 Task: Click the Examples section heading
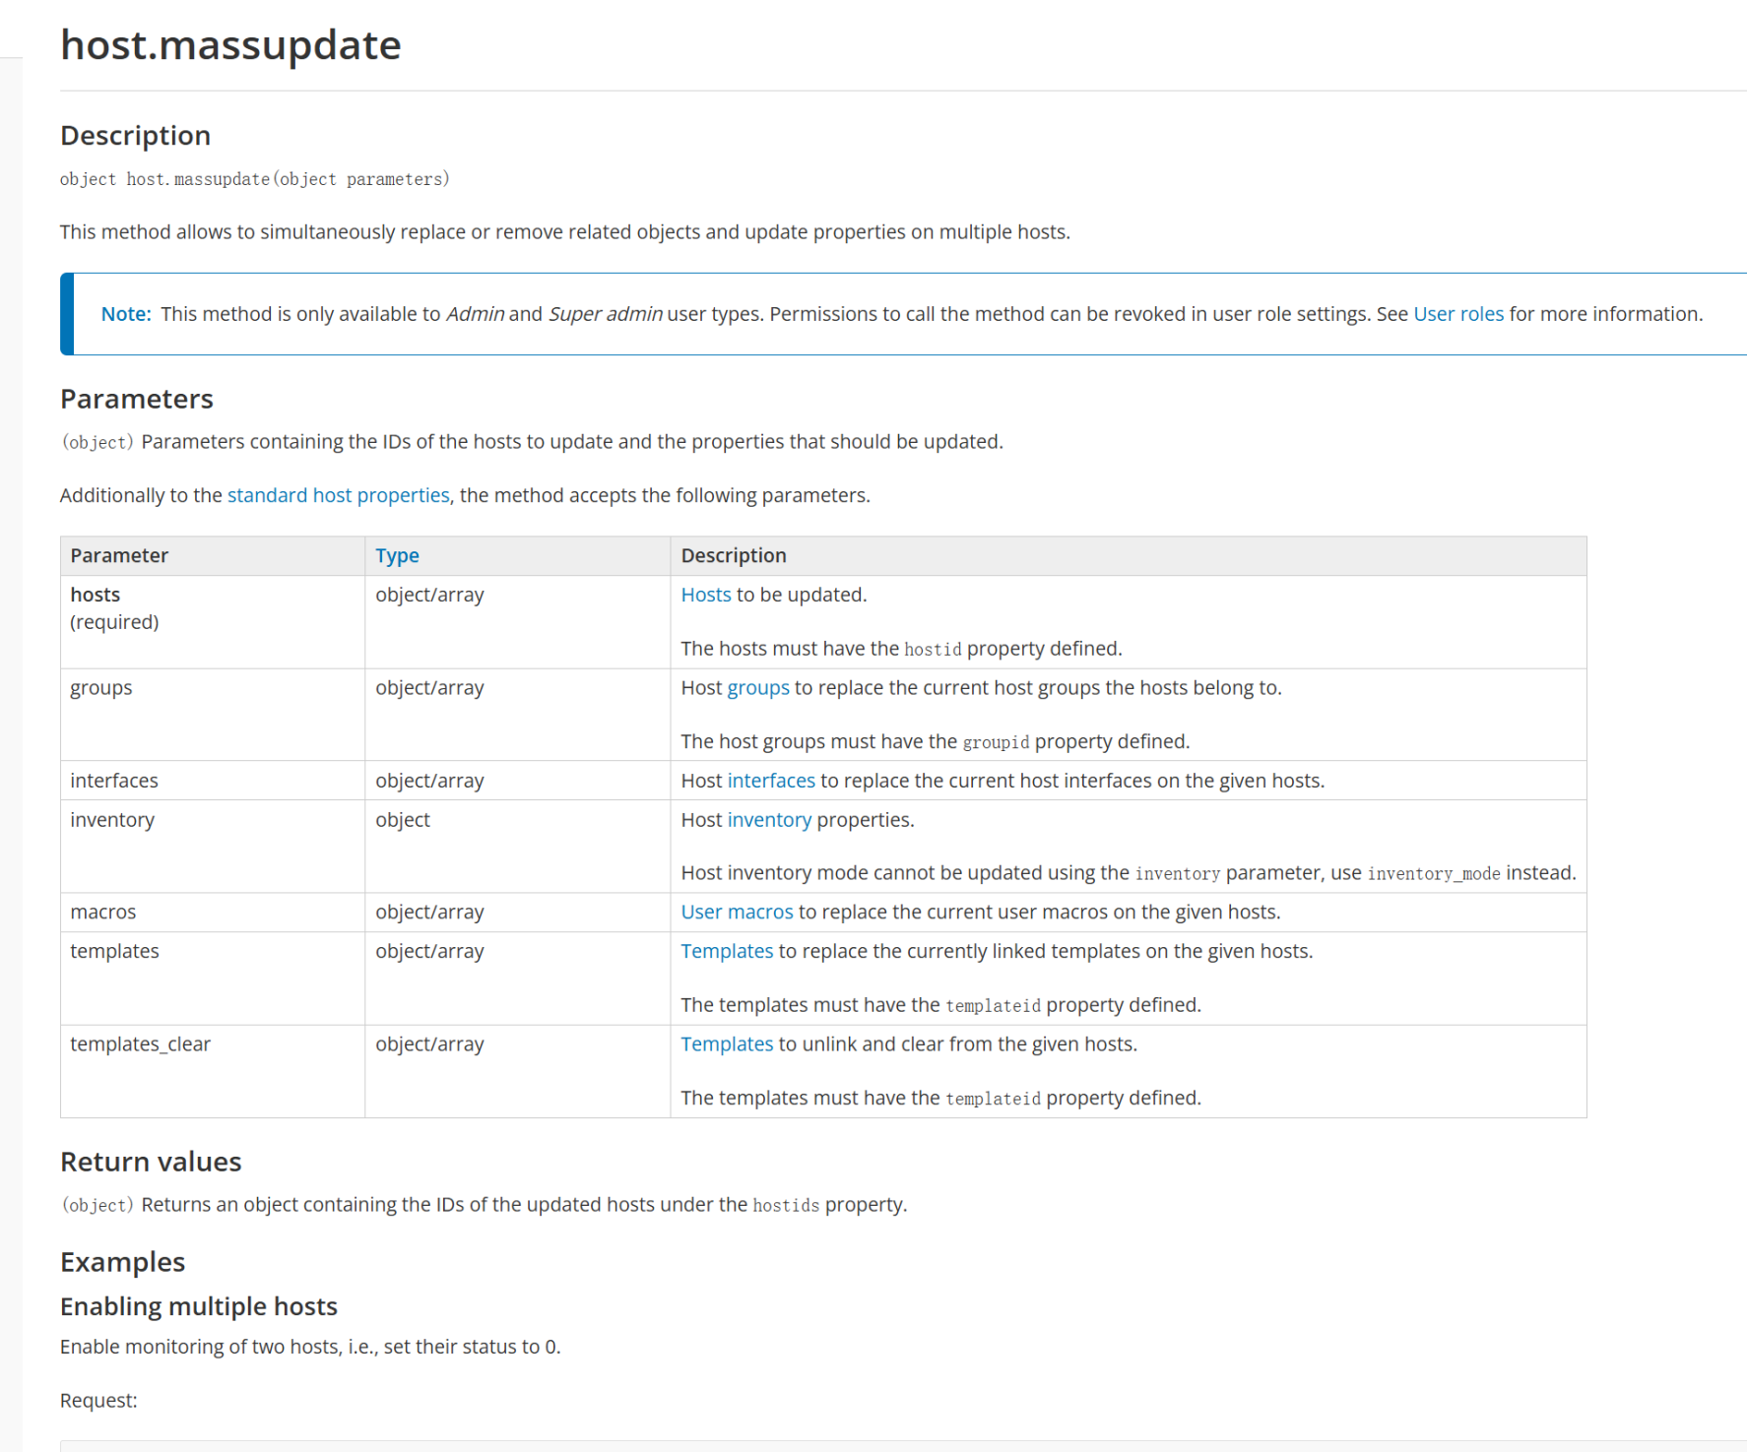[122, 1262]
